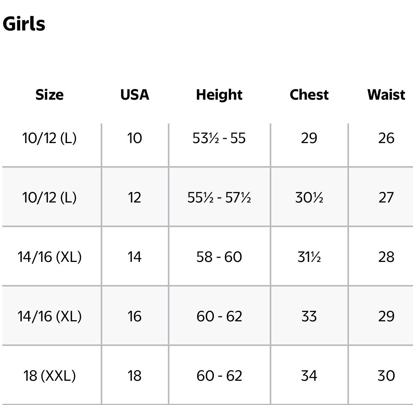The image size is (413, 405).
Task: Click chest measurement 30½
Action: point(309,197)
